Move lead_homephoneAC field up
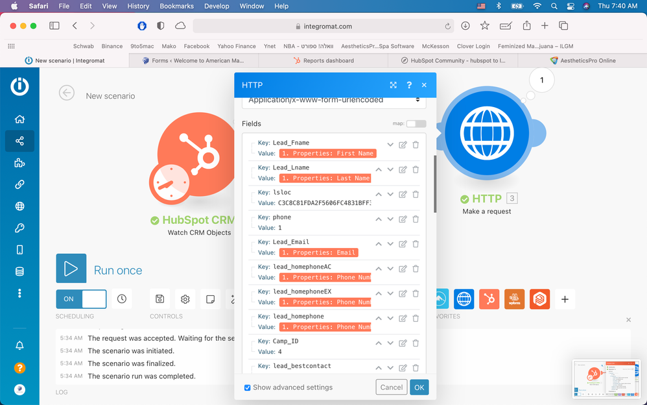Screen dimensions: 647x405 pyautogui.click(x=379, y=269)
